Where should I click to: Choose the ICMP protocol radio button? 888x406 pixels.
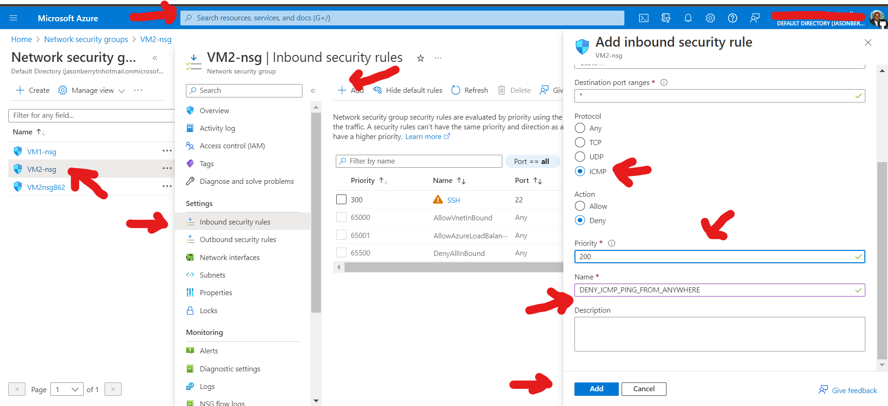(580, 171)
